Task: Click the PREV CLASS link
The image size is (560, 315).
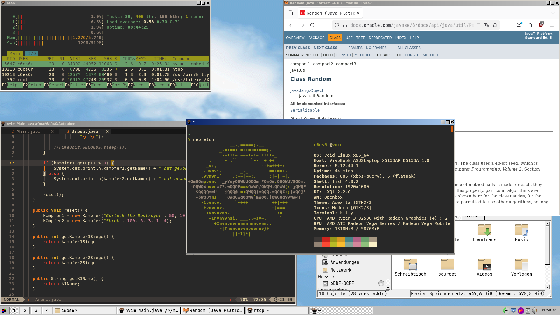Action: click(298, 48)
